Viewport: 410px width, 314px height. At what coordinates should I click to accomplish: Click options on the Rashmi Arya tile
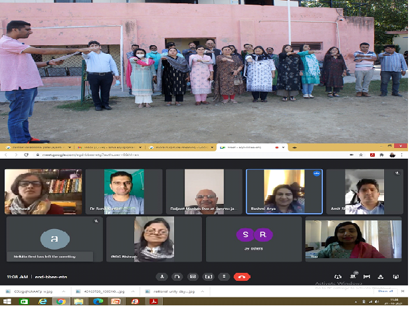point(317,173)
